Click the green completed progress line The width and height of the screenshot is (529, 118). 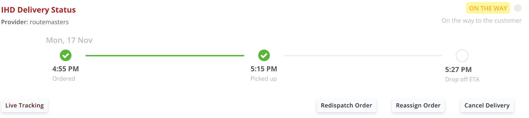[x=165, y=55]
